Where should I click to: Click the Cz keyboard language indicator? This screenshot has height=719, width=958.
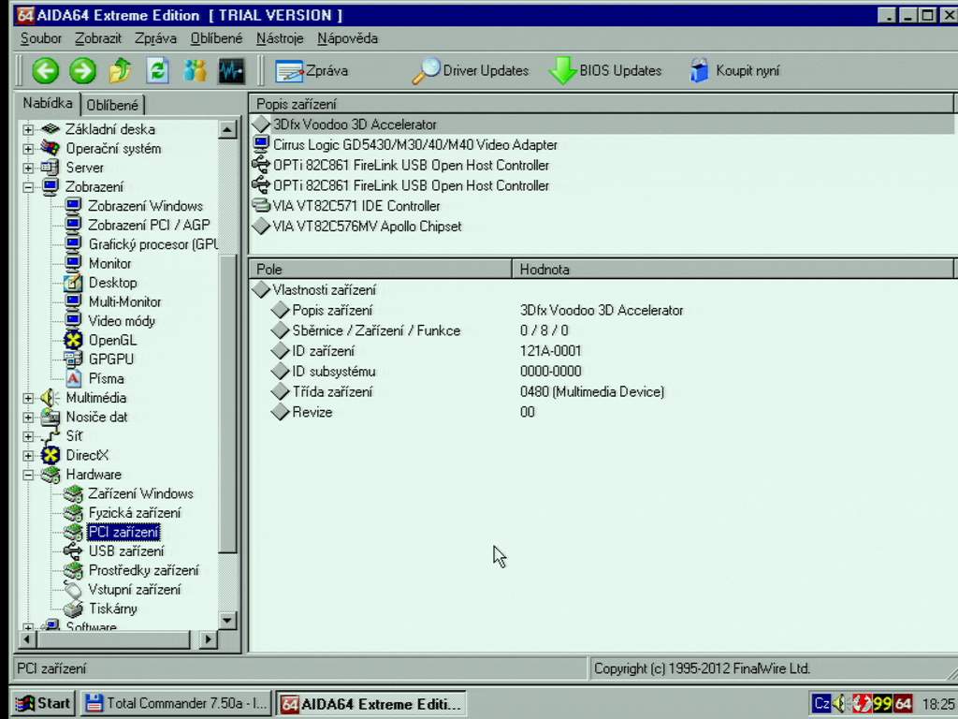(821, 704)
